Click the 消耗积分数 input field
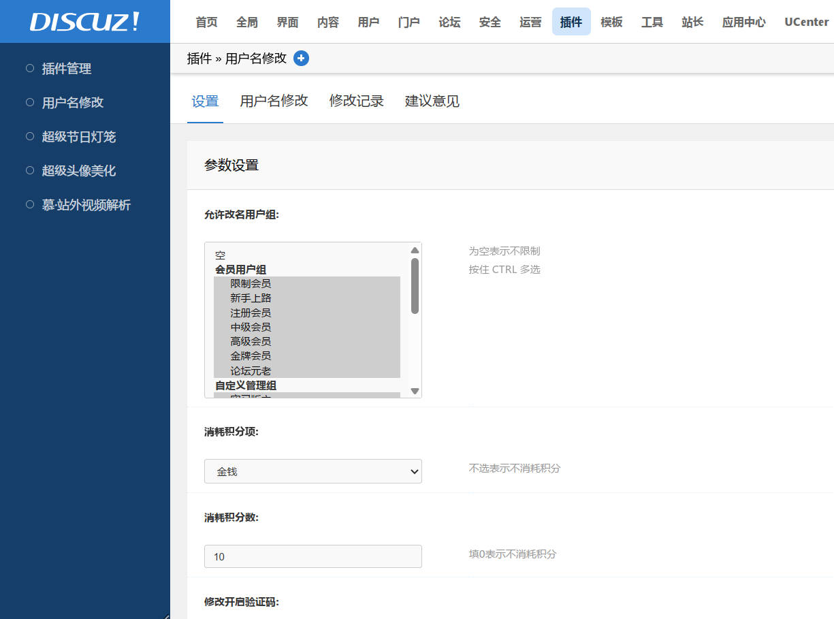The image size is (834, 619). pos(313,556)
